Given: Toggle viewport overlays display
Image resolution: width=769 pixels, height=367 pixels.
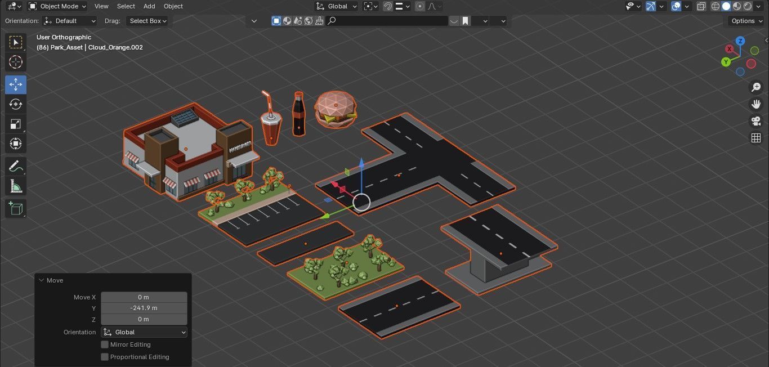Looking at the screenshot, I should (676, 6).
